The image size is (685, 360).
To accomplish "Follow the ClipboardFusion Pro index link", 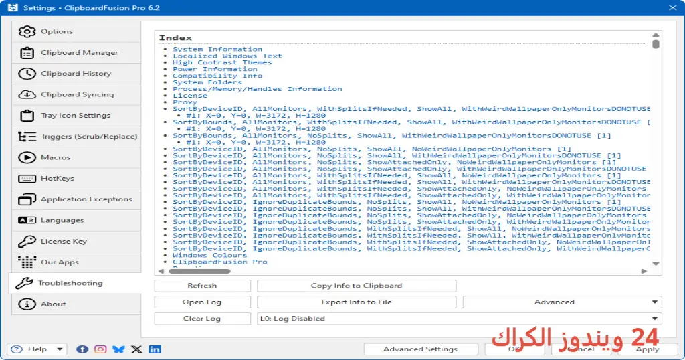I will click(219, 262).
